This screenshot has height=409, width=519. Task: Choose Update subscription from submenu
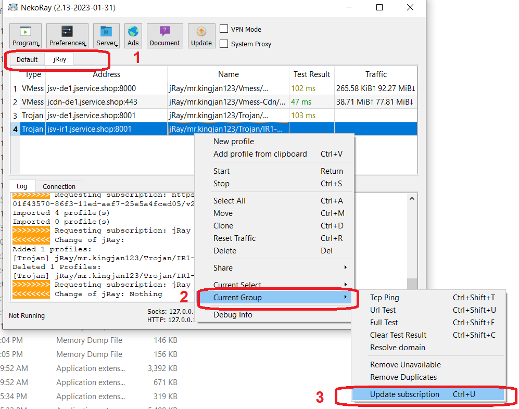[x=404, y=394]
